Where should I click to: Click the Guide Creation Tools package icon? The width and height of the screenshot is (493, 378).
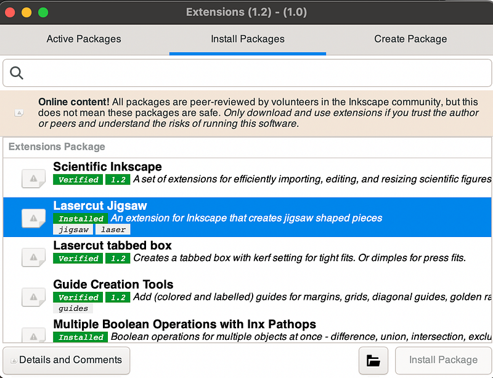(x=33, y=296)
